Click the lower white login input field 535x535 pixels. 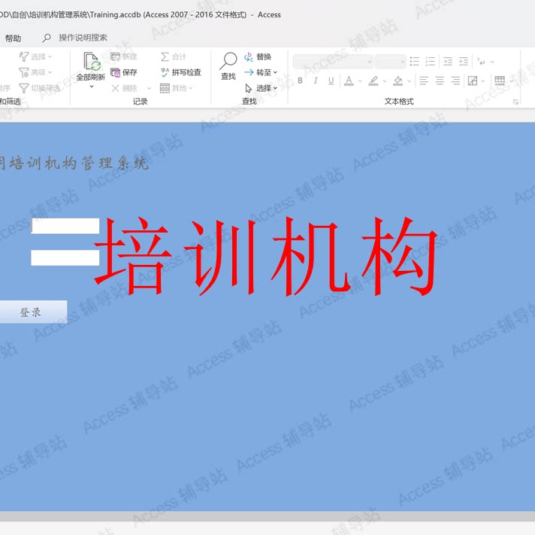[x=65, y=257]
